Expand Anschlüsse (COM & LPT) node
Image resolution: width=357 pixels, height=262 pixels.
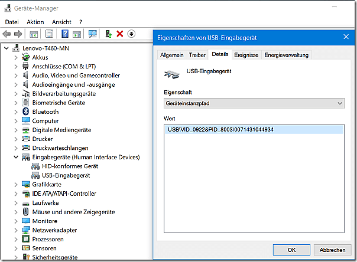(16, 66)
